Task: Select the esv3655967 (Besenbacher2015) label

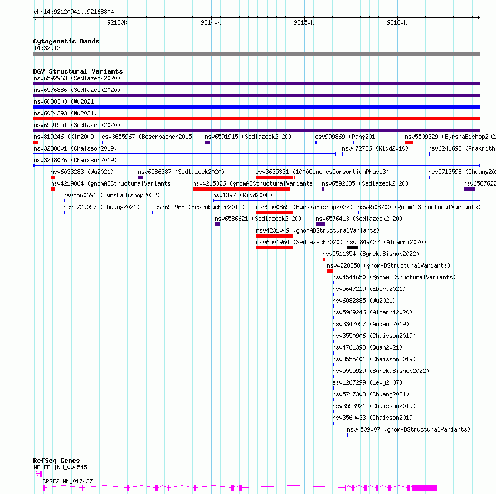Action: [x=148, y=137]
